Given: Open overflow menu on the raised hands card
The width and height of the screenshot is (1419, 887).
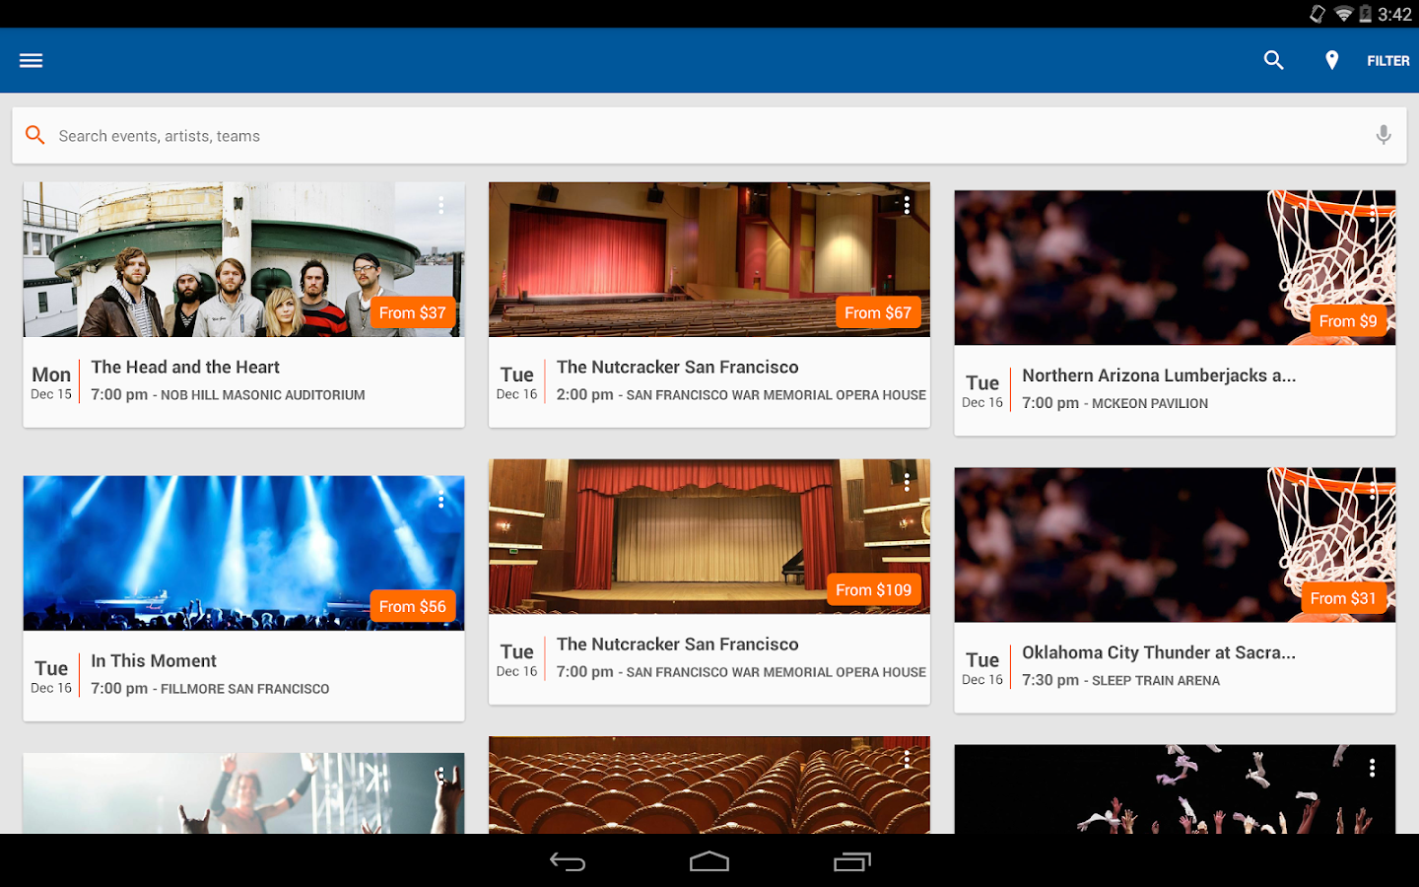Looking at the screenshot, I should (x=1372, y=767).
